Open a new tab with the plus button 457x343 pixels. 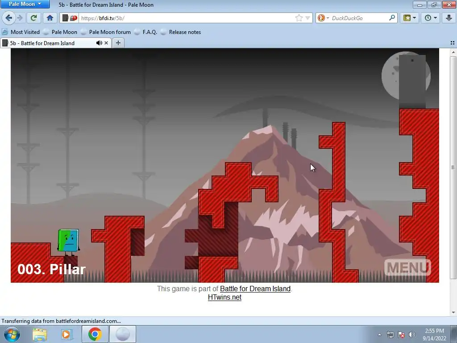(118, 43)
